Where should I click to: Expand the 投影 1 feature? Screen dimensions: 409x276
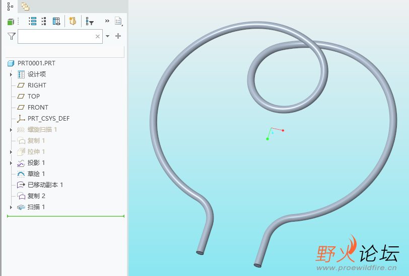(11, 163)
